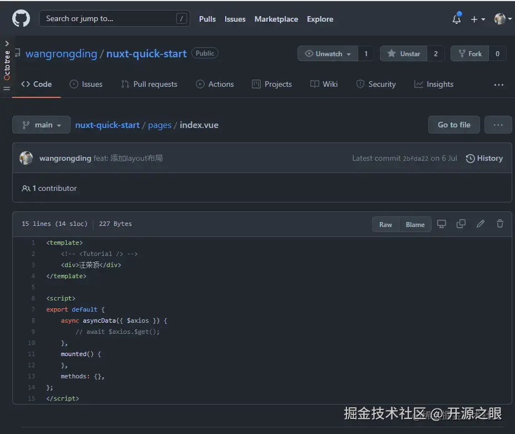Switch to the repository Issues tab

pos(86,84)
